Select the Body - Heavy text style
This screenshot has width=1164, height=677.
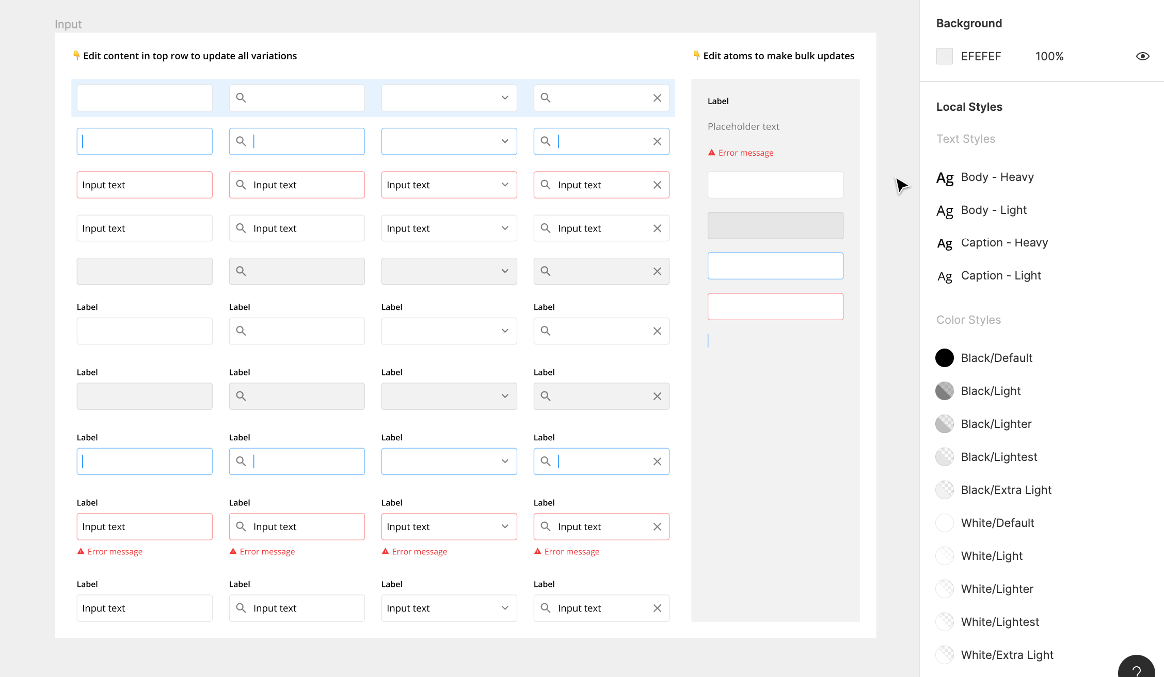[x=998, y=176]
